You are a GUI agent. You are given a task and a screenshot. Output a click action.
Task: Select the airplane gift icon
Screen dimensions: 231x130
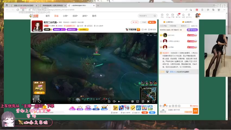pyautogui.click(x=127, y=108)
